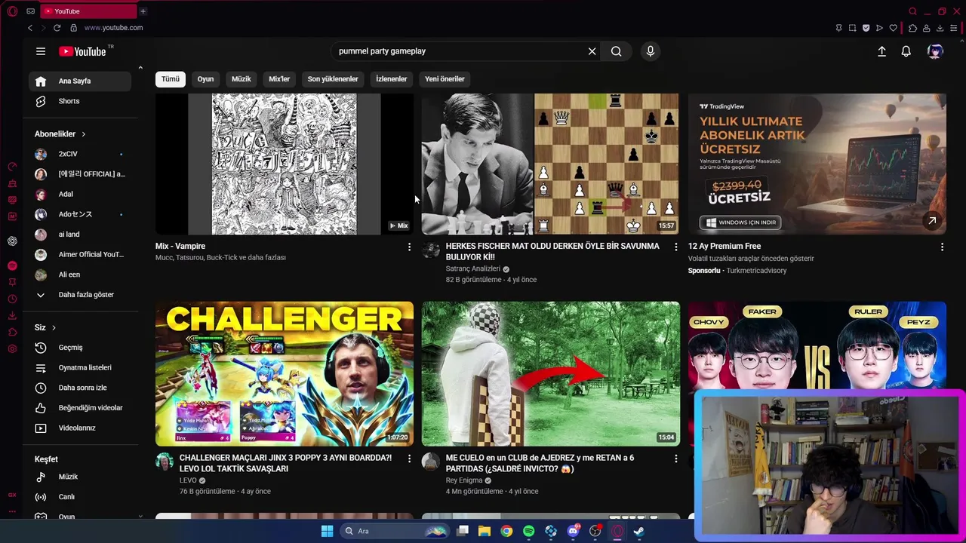The height and width of the screenshot is (543, 966).
Task: Open options menu for 12 Ay Premium Free ad
Action: [942, 247]
